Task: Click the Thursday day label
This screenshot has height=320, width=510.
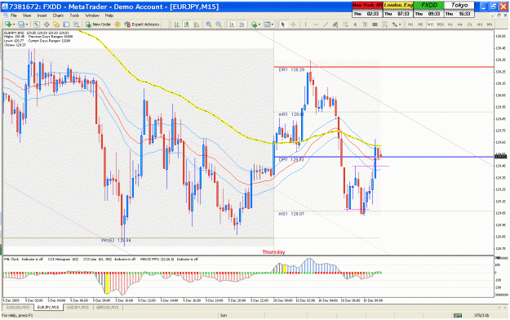Action: point(273,252)
